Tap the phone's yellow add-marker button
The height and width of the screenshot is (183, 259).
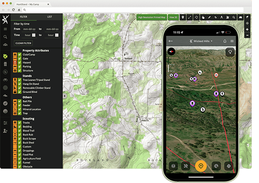(x=201, y=166)
